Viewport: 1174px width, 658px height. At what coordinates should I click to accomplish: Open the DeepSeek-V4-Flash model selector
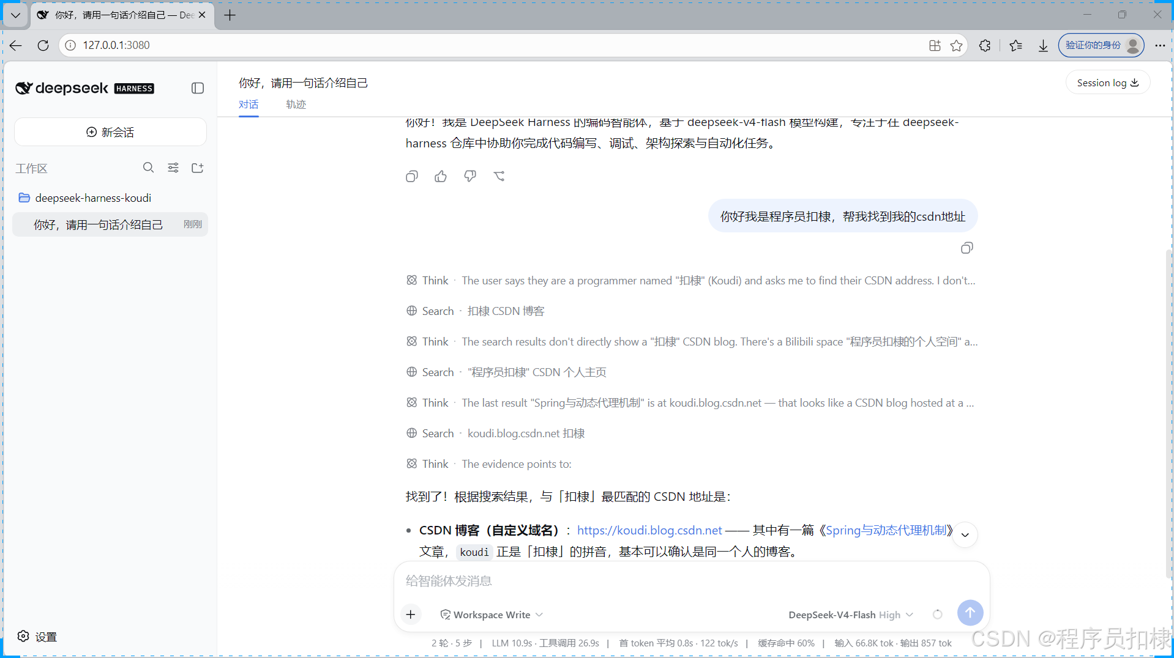click(x=851, y=615)
